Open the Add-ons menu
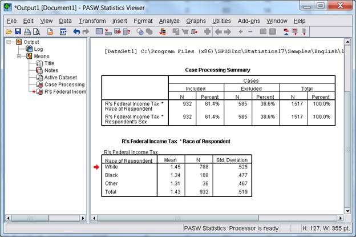The height and width of the screenshot is (237, 356). click(249, 21)
